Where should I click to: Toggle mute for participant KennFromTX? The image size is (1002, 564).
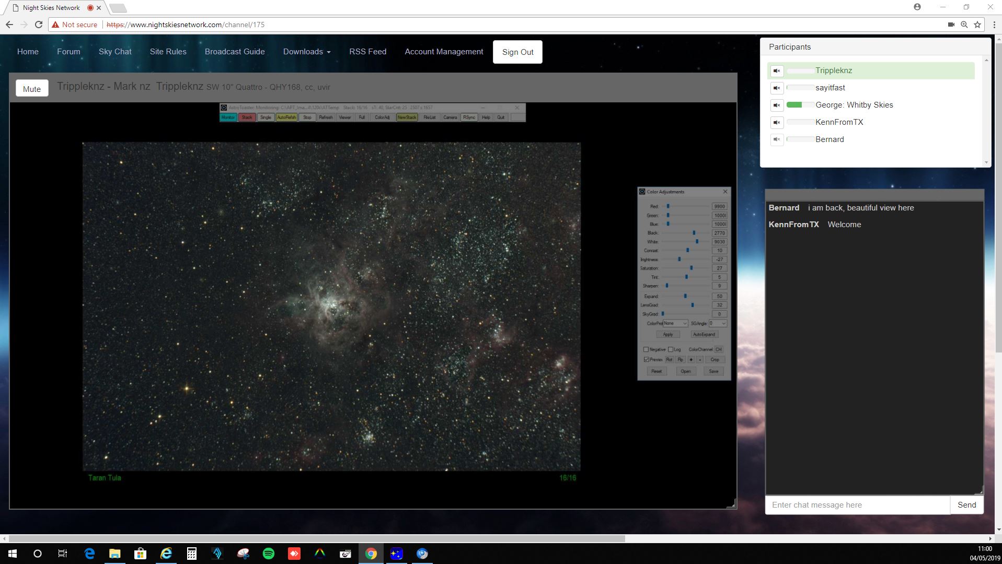click(x=777, y=122)
